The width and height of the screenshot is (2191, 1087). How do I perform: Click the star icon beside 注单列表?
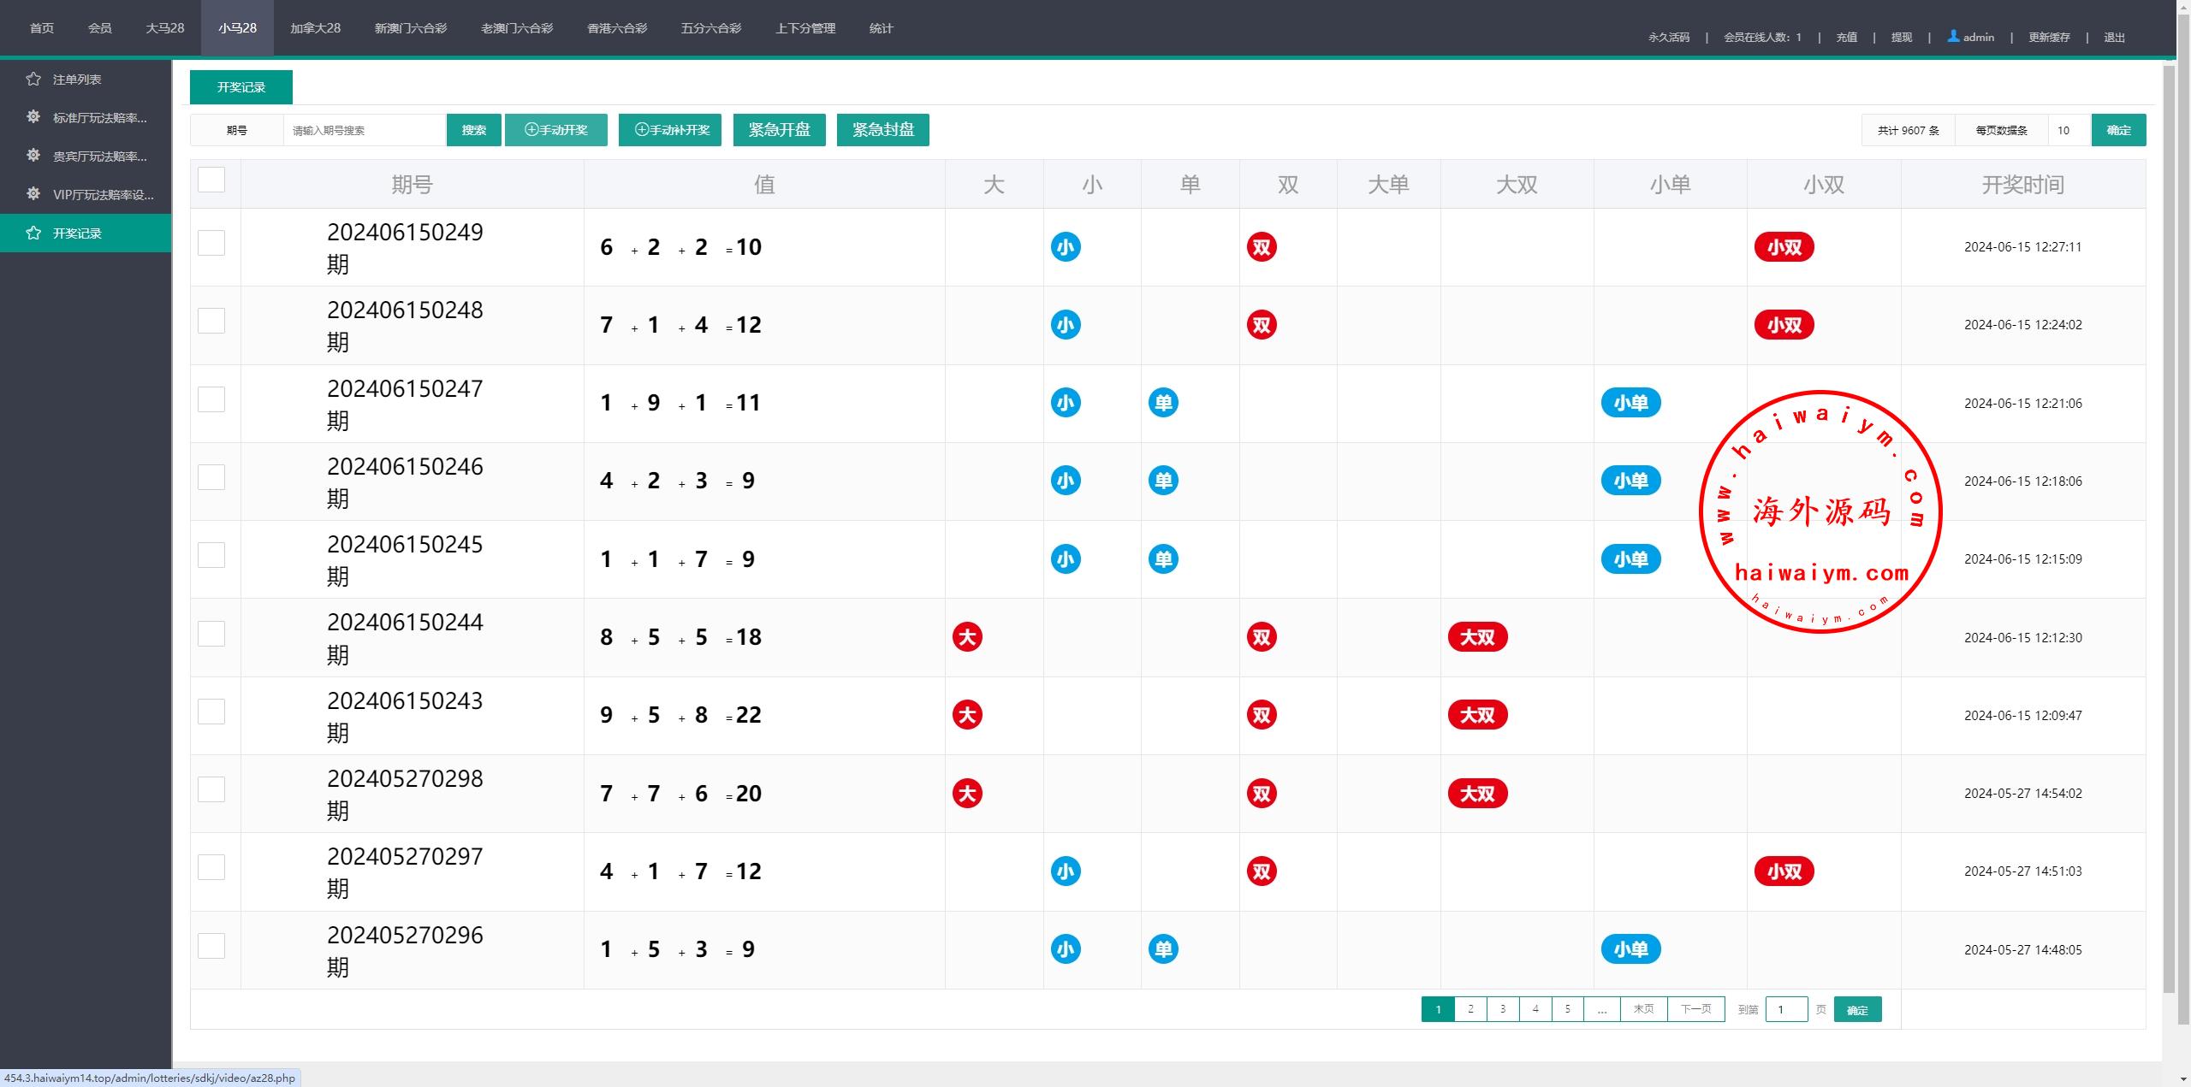33,79
